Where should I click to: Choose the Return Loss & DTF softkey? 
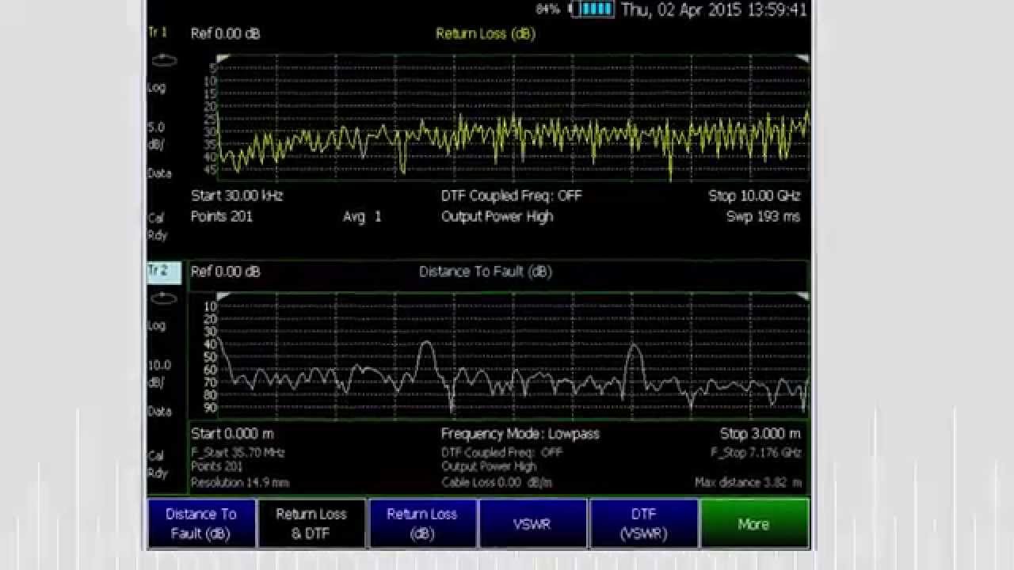click(311, 523)
